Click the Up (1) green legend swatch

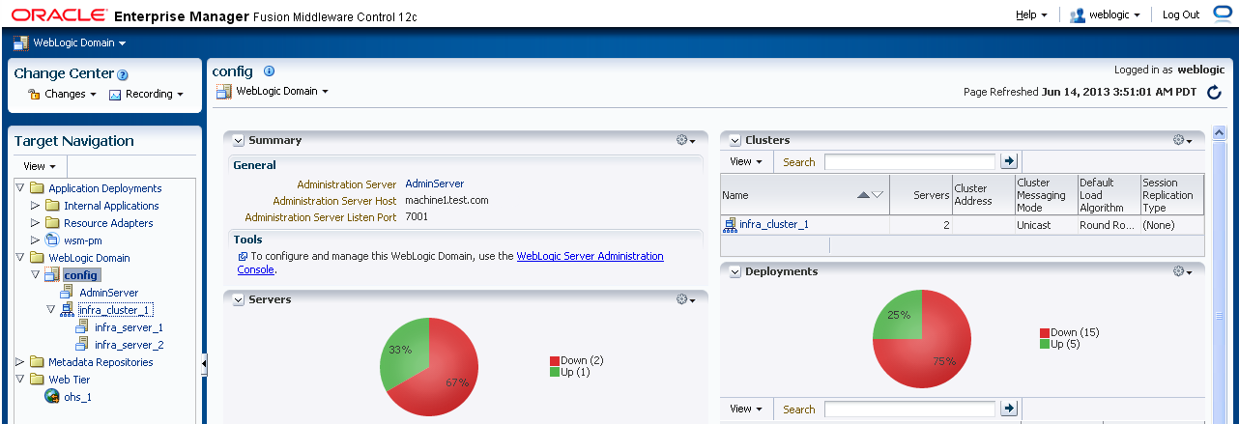tap(555, 372)
